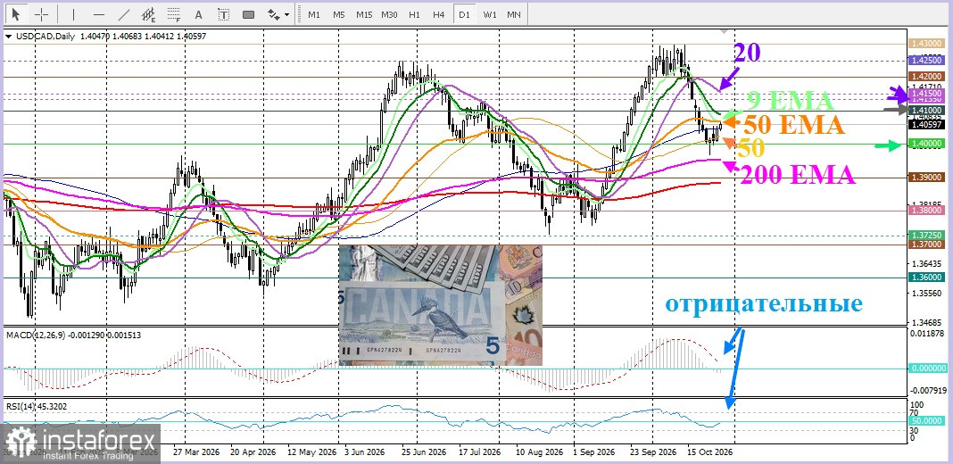Viewport: 953px width, 464px height.
Task: Click the 23 Sep 2026 date label
Action: click(x=653, y=453)
